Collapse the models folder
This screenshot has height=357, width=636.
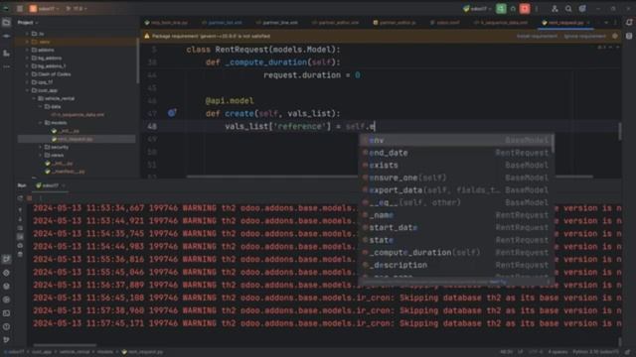coord(40,123)
